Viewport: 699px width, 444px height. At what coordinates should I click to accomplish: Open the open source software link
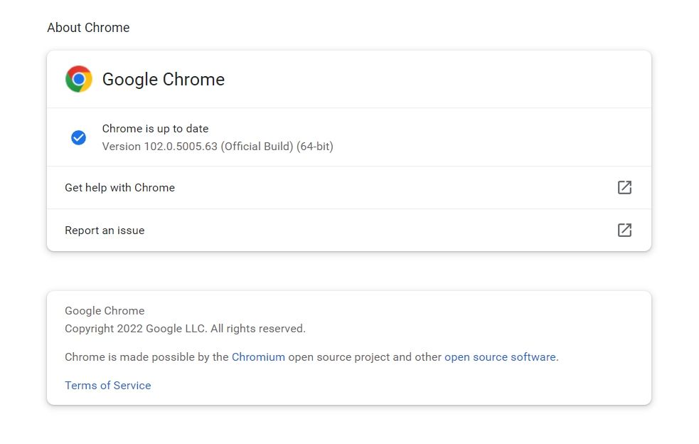[x=500, y=356]
